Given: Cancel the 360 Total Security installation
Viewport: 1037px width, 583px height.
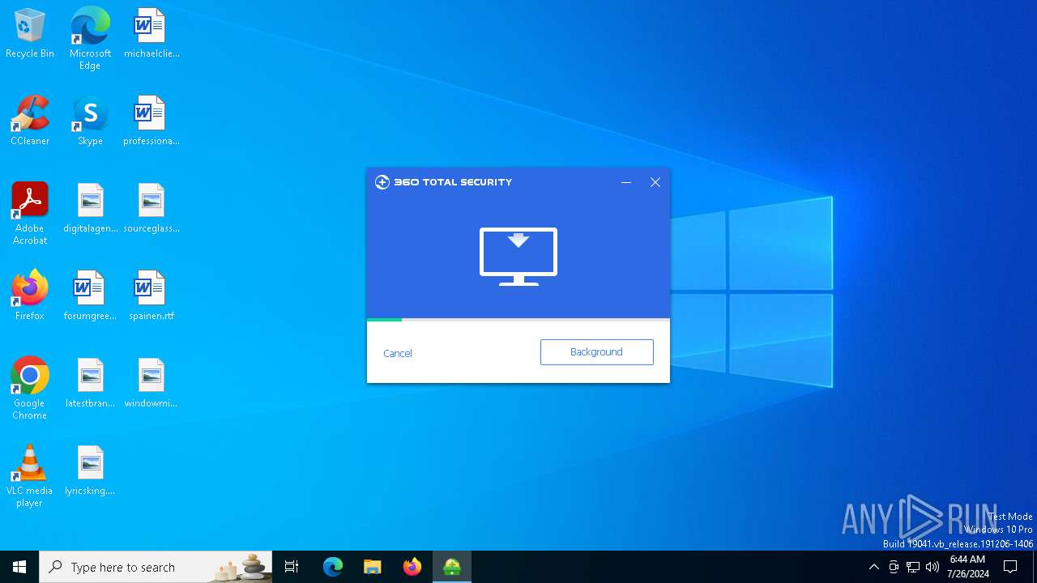Looking at the screenshot, I should click(x=398, y=353).
